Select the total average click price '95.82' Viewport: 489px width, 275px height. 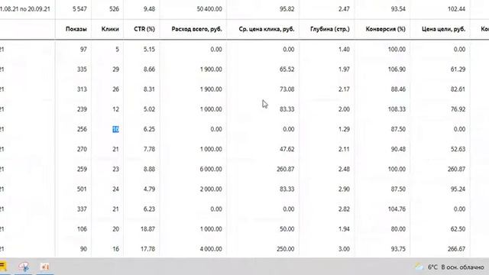tap(287, 9)
